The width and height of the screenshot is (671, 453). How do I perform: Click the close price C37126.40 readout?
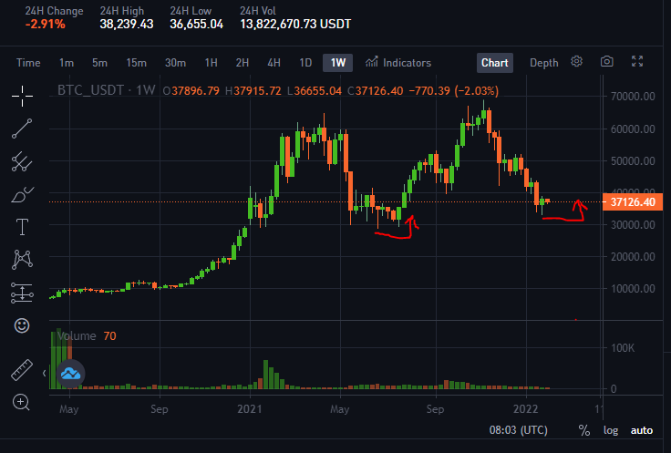coord(376,90)
